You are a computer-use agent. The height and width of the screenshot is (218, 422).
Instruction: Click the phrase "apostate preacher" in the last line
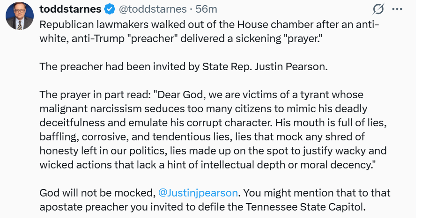click(79, 206)
